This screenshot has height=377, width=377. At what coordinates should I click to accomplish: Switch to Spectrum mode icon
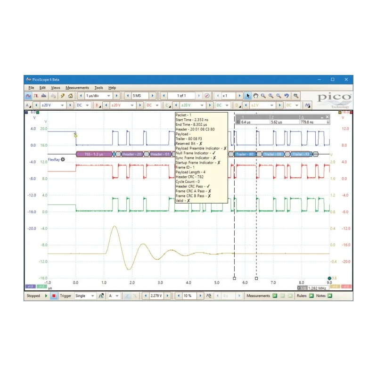tap(44, 96)
